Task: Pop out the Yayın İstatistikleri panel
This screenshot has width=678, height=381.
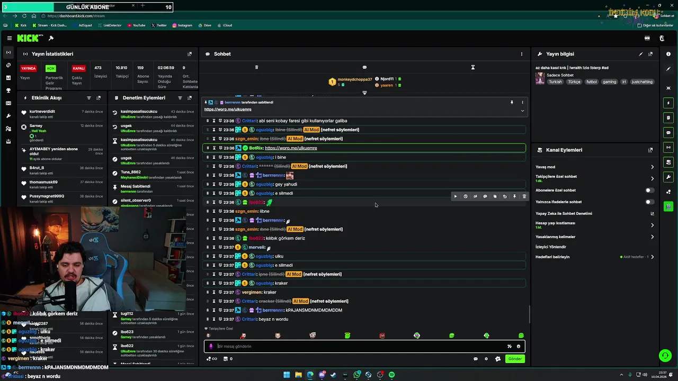Action: click(190, 54)
